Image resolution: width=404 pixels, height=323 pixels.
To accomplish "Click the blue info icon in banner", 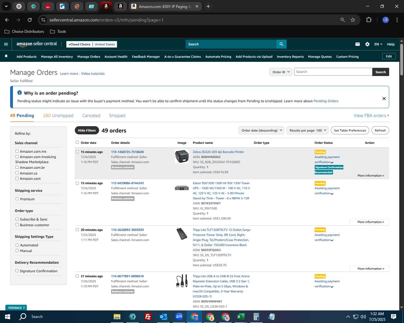I will (x=20, y=93).
